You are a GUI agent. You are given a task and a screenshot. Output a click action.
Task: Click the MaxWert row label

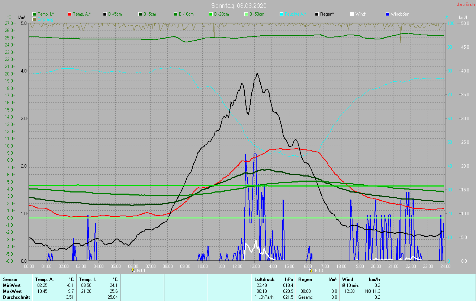click(12, 291)
